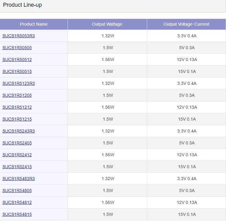Screen dimensions: 226x221
Task: Open the SUCS1R5243R3 product link
Action: (18, 131)
